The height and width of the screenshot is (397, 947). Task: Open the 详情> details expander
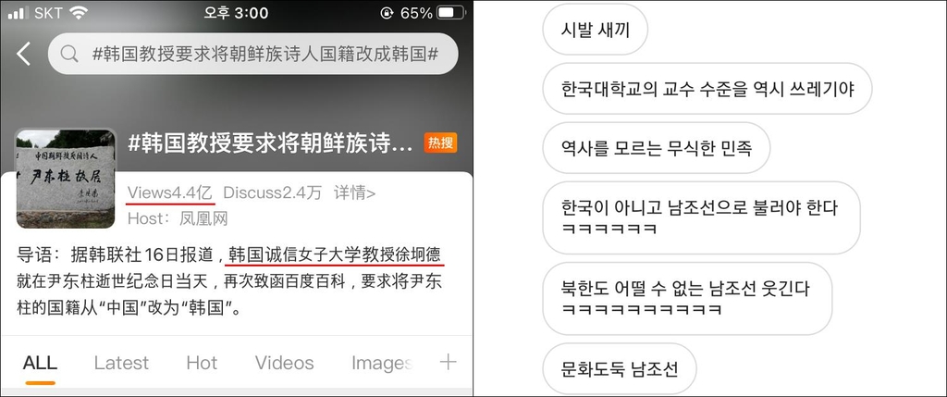354,193
